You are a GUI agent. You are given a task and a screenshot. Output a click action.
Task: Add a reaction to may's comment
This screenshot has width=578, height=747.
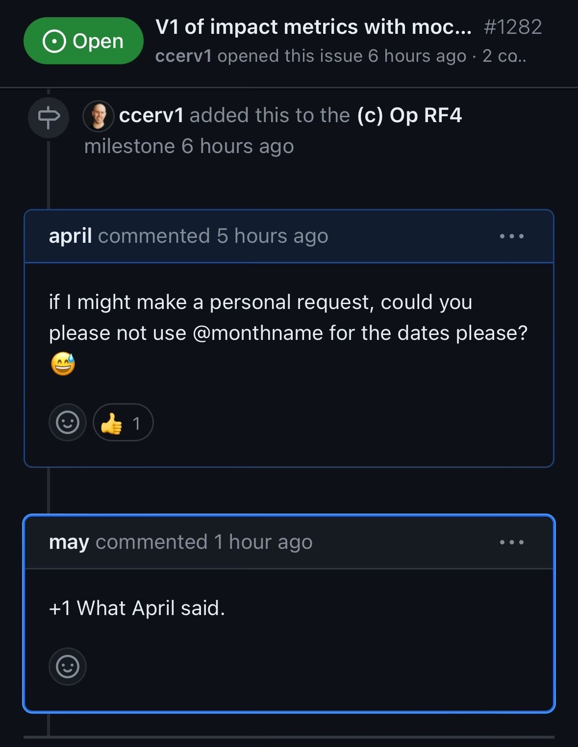pyautogui.click(x=68, y=667)
